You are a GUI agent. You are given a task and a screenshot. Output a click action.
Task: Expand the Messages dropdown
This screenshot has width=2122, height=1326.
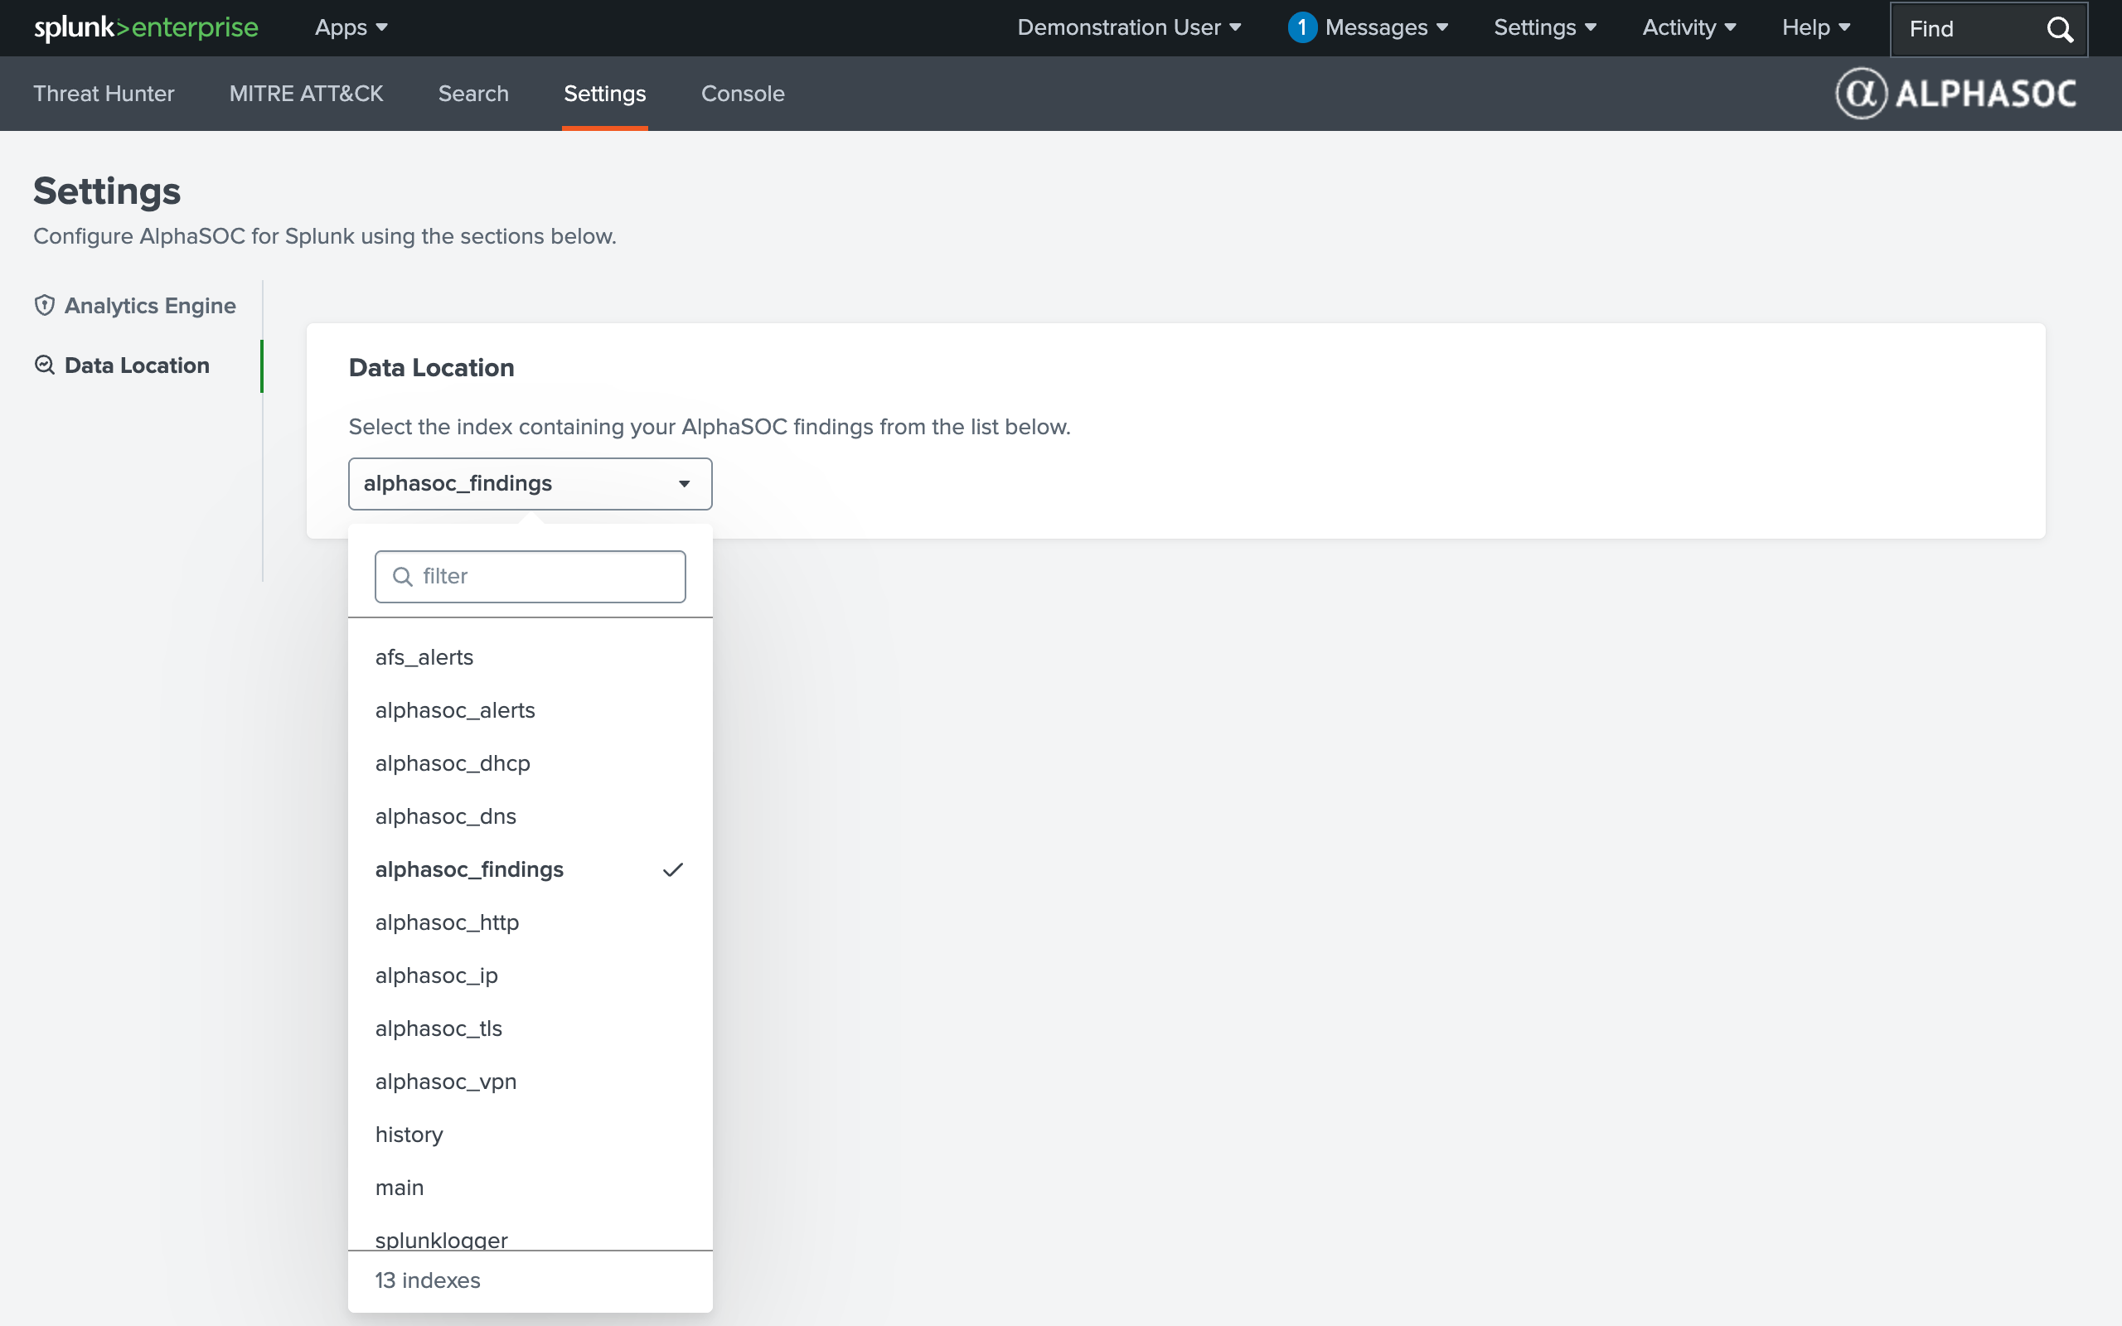1386,28
